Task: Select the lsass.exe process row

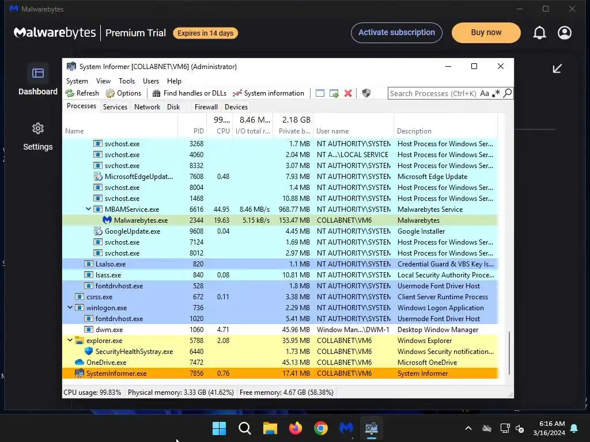Action: (281, 275)
